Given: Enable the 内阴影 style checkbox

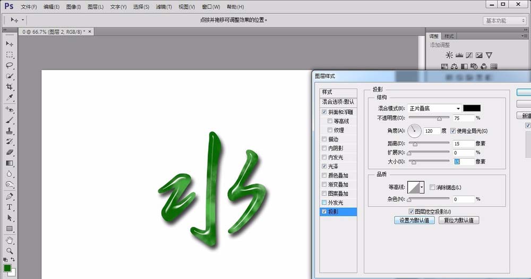Looking at the screenshot, I should pyautogui.click(x=324, y=148).
